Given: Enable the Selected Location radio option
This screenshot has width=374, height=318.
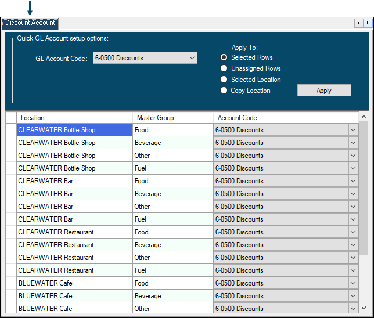Looking at the screenshot, I should pos(224,79).
